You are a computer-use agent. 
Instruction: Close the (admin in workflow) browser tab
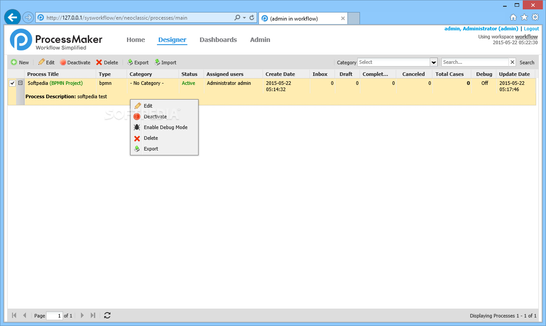pos(343,18)
